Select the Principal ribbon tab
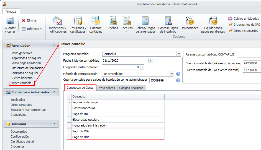This screenshot has width=261, height=150. [11, 12]
